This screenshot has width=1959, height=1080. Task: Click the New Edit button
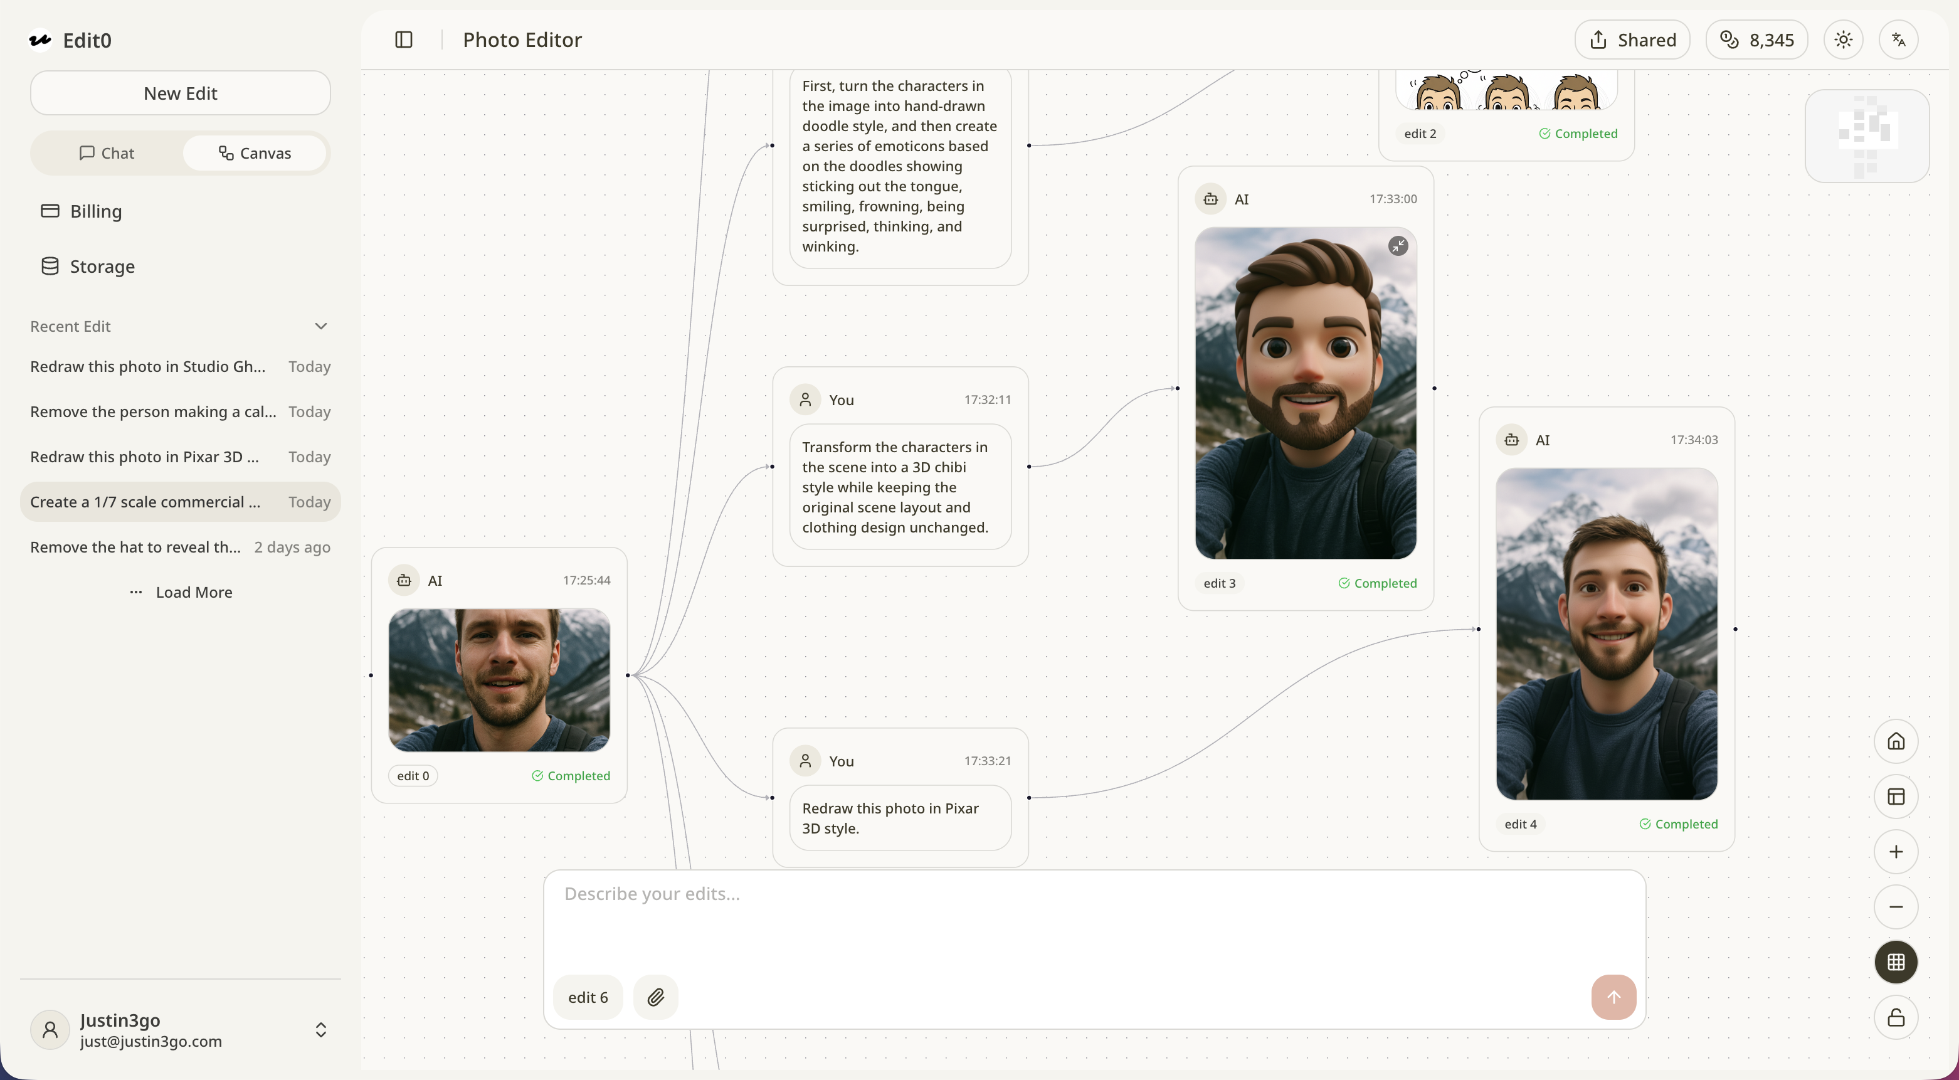click(x=180, y=93)
